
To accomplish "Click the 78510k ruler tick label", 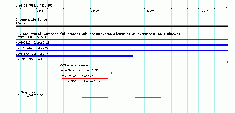I will tap(203, 11).
